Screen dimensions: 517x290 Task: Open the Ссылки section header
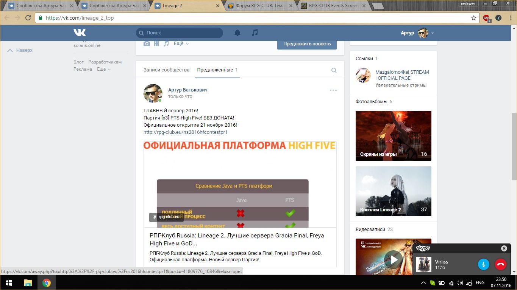(x=364, y=59)
